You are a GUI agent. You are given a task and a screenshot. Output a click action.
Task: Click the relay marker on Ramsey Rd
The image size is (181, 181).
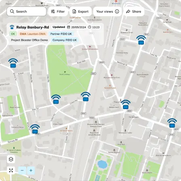click(35, 129)
